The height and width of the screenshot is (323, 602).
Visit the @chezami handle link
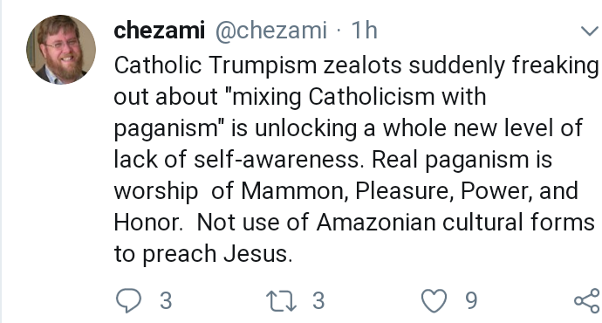point(271,31)
